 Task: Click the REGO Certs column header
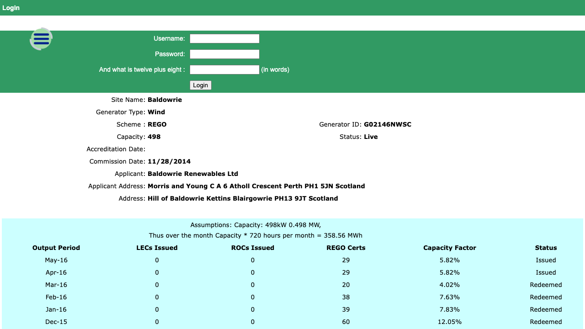click(x=346, y=248)
